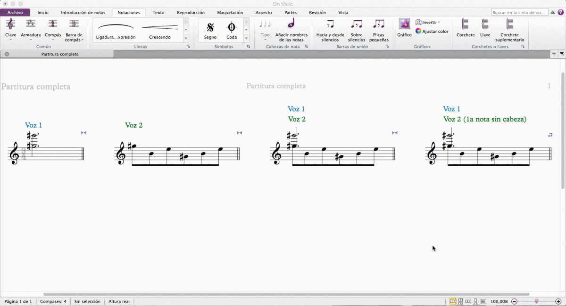Switch to the Partes tab

tap(291, 13)
